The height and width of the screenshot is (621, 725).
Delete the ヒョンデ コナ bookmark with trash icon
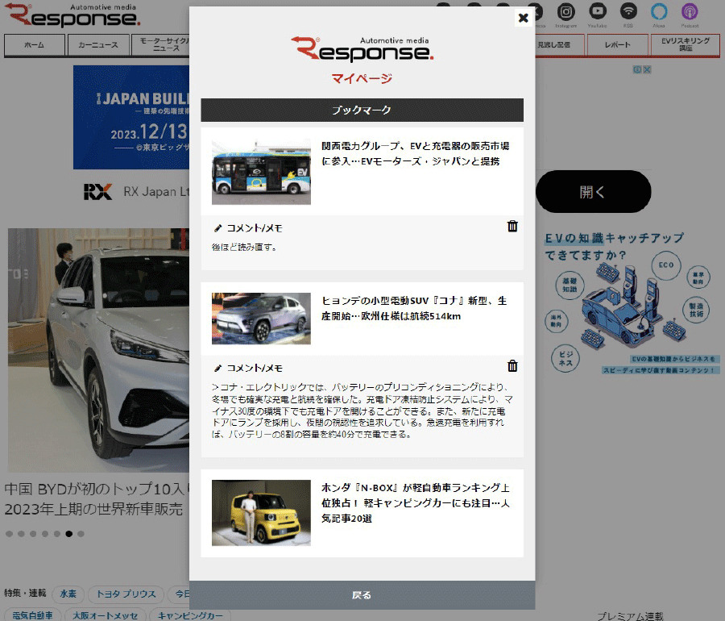(512, 366)
